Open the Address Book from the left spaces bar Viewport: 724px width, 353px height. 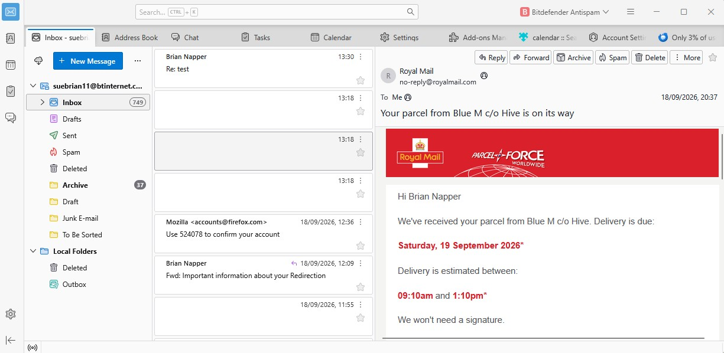pyautogui.click(x=11, y=38)
